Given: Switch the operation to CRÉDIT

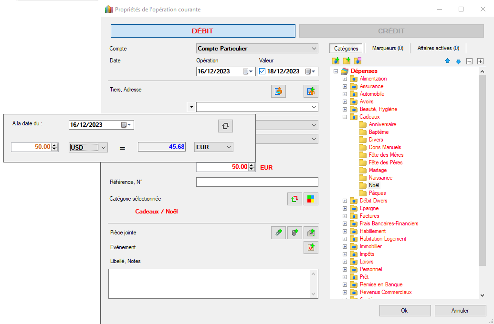Looking at the screenshot, I should pos(391,31).
